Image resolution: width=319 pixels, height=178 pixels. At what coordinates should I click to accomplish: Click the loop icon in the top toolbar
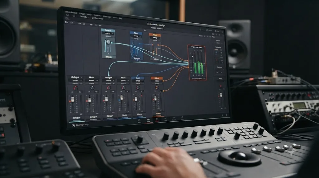pos(72,22)
